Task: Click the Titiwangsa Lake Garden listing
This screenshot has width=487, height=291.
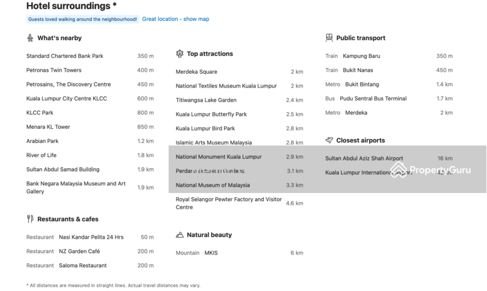Action: (206, 100)
